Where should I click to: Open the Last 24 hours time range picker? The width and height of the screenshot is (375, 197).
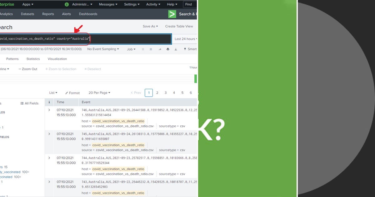(185, 39)
